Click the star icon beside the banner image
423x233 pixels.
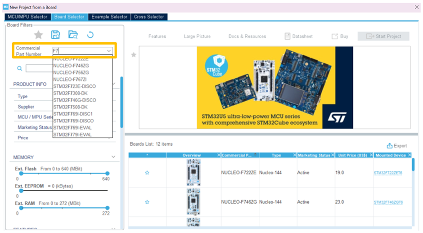(133, 55)
